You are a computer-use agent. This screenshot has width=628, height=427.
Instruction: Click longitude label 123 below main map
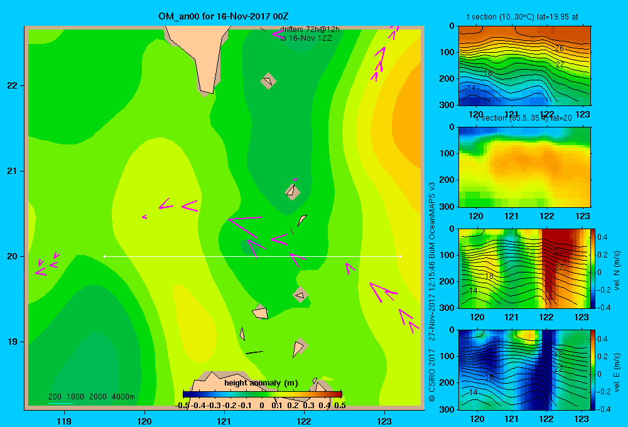pyautogui.click(x=384, y=421)
